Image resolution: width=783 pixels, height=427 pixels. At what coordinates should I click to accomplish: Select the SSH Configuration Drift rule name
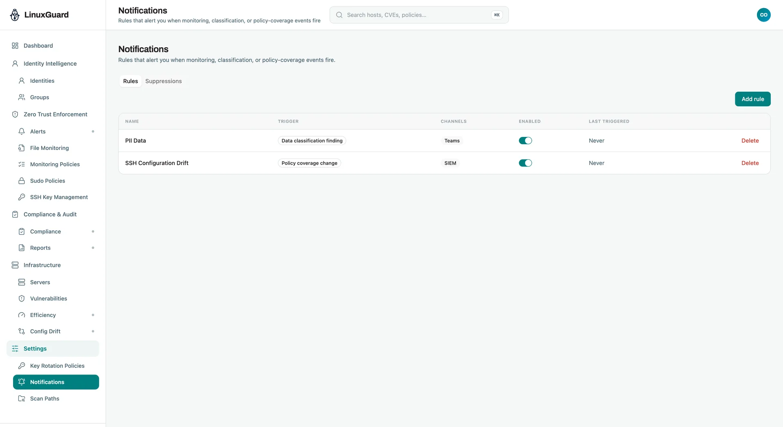[157, 163]
